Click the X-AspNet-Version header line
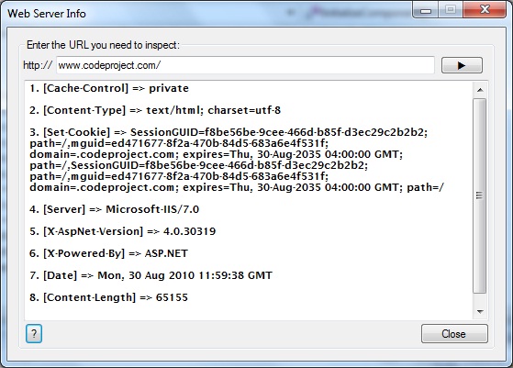Image resolution: width=513 pixels, height=368 pixels. click(x=122, y=231)
